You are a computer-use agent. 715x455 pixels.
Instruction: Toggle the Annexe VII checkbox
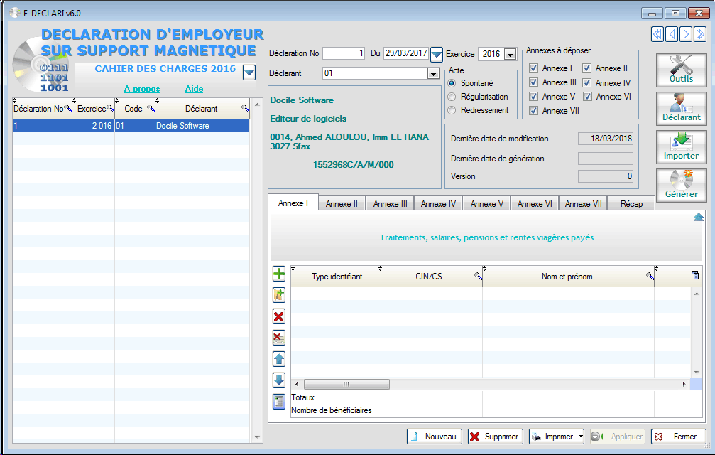click(x=533, y=110)
